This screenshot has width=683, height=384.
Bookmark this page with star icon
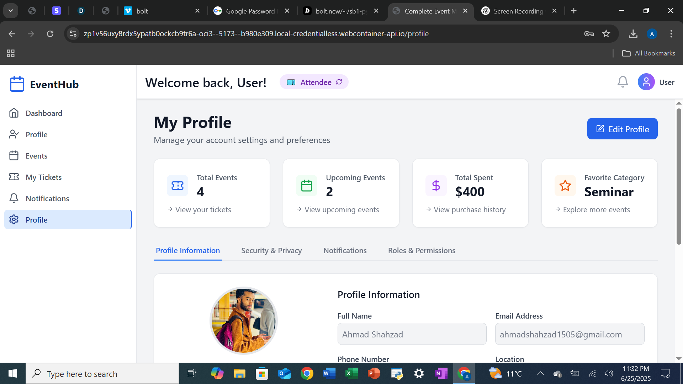click(606, 34)
